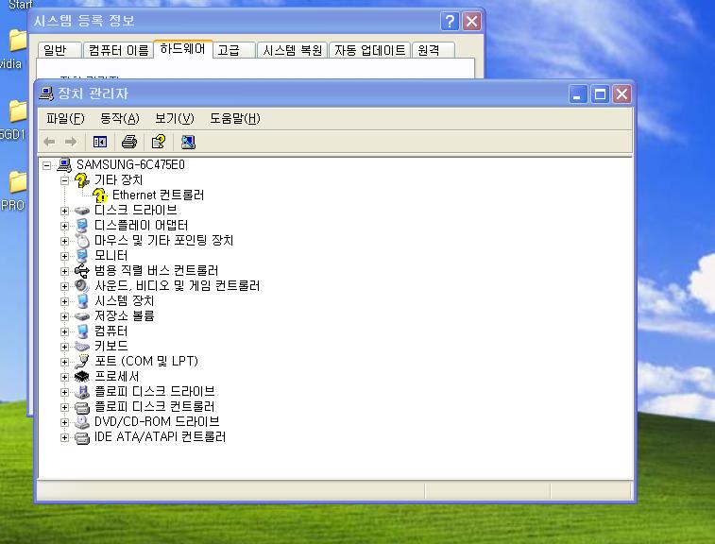Expand the 모니터 category

[64, 256]
